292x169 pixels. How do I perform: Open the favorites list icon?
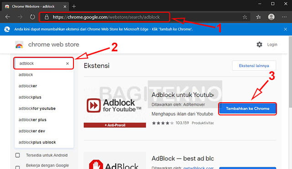click(x=258, y=17)
